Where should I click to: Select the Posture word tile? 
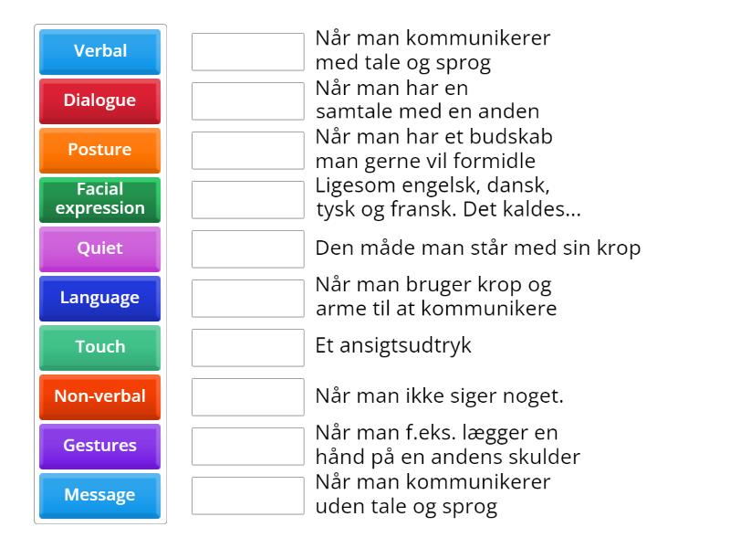point(99,150)
